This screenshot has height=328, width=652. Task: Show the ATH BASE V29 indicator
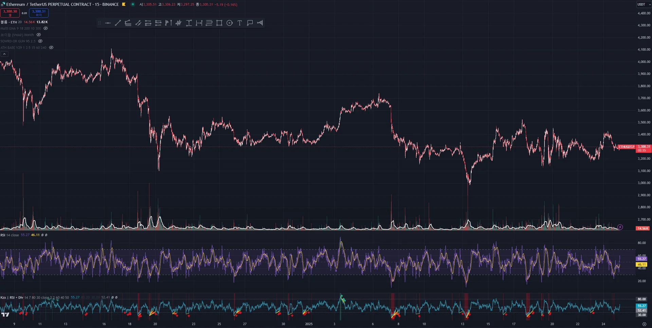click(51, 48)
